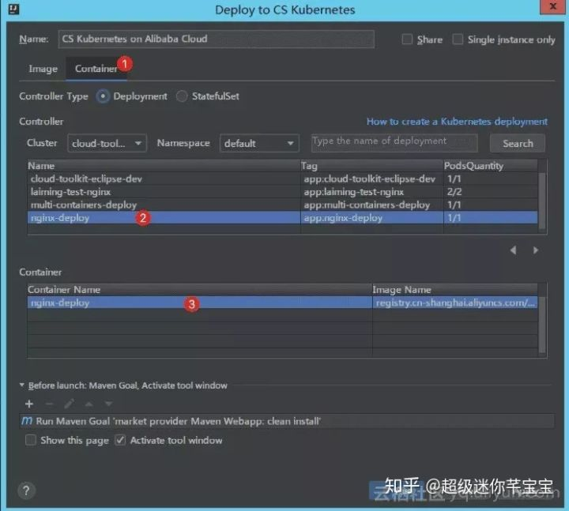Click app:nginx-deploy tag cell

[x=372, y=218]
